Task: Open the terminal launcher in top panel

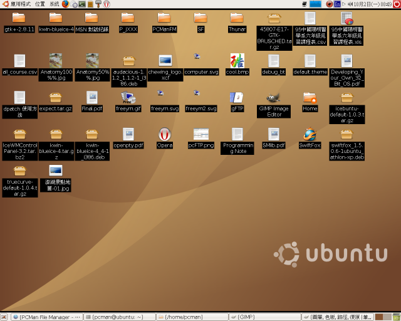Action: 82,4
